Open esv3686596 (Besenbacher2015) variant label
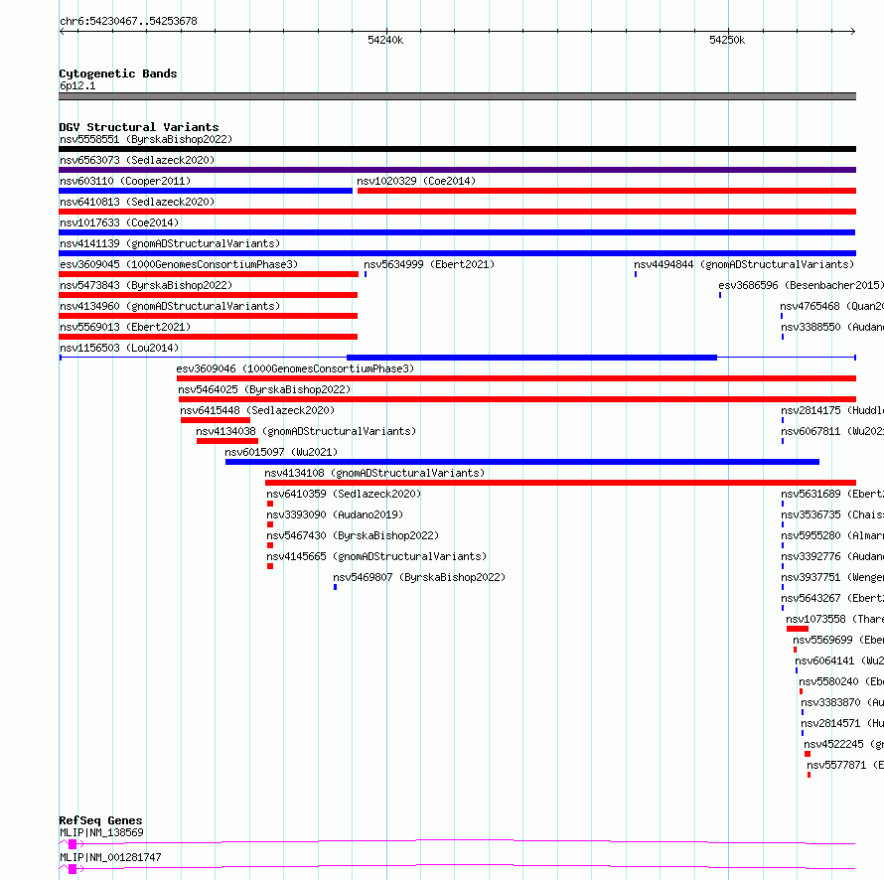884x880 pixels. click(x=802, y=285)
